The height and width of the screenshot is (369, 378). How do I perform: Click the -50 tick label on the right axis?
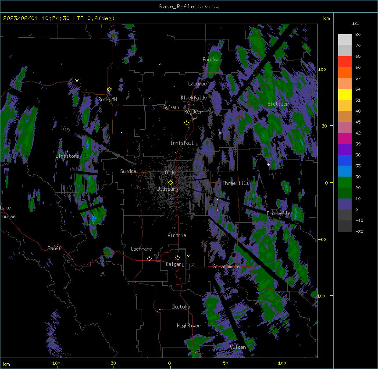pyautogui.click(x=322, y=239)
